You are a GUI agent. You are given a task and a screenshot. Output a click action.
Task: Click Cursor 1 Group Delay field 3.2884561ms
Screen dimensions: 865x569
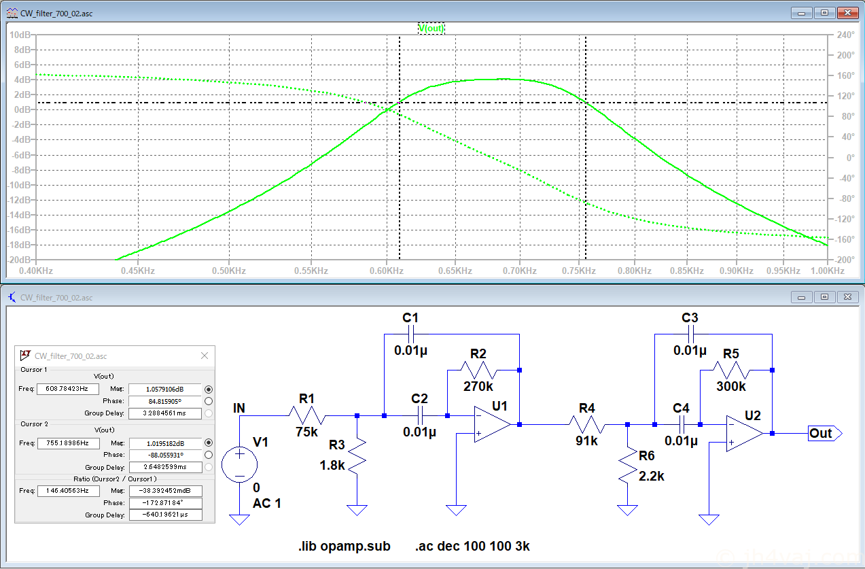(x=165, y=413)
